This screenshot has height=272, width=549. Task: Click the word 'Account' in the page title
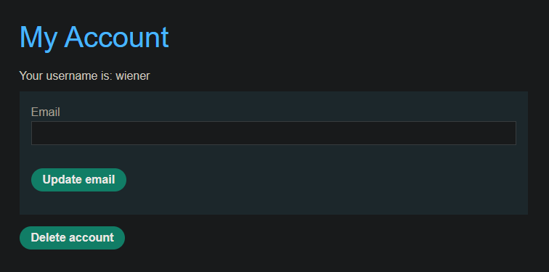[116, 37]
